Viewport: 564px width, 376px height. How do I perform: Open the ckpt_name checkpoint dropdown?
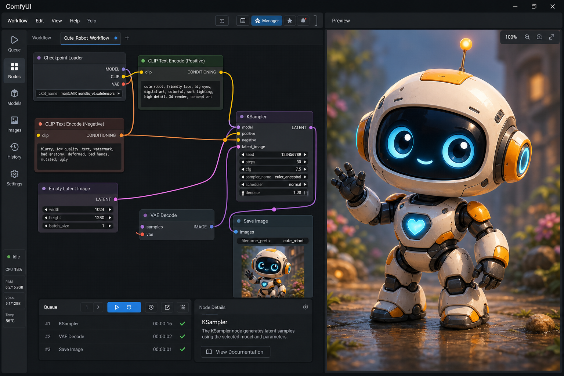tap(79, 94)
